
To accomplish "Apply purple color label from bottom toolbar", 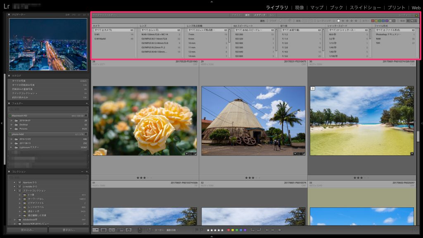I will 245,230.
